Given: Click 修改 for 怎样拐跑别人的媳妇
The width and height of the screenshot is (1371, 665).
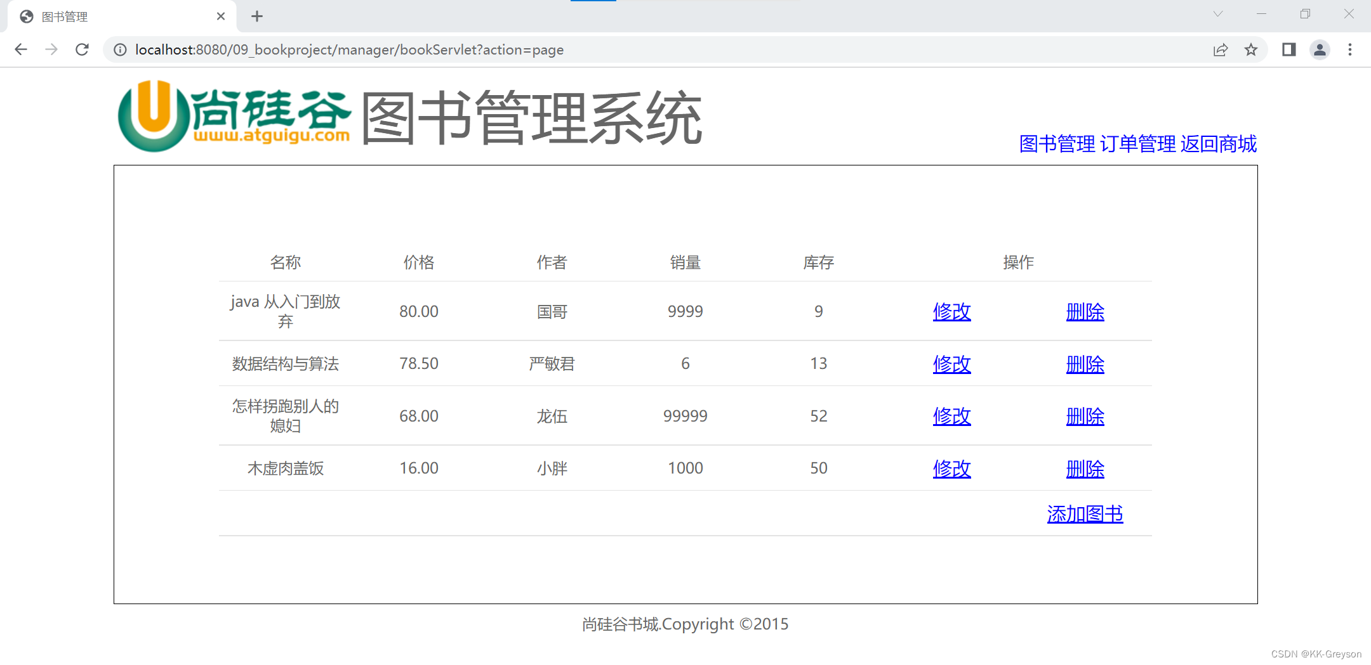Looking at the screenshot, I should coord(952,416).
